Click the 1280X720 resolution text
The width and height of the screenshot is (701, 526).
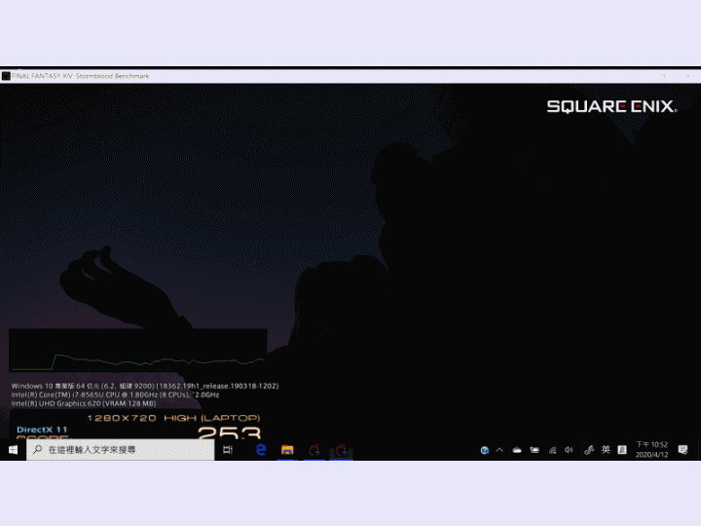(x=122, y=418)
